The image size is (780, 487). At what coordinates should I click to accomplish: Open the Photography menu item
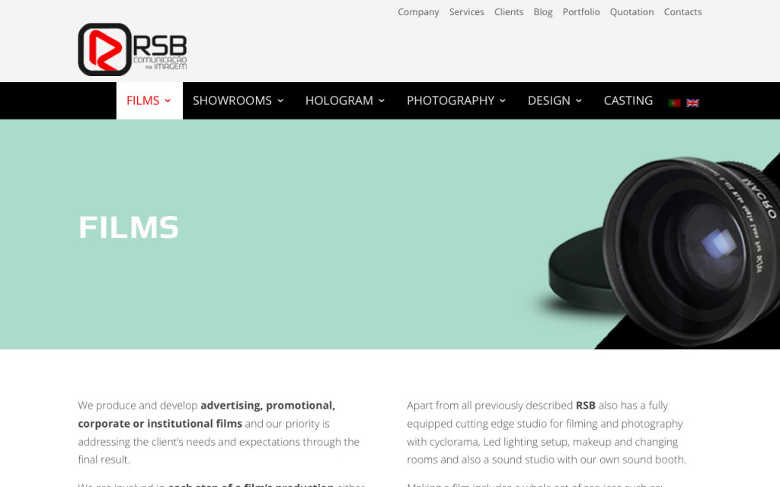[x=451, y=101]
